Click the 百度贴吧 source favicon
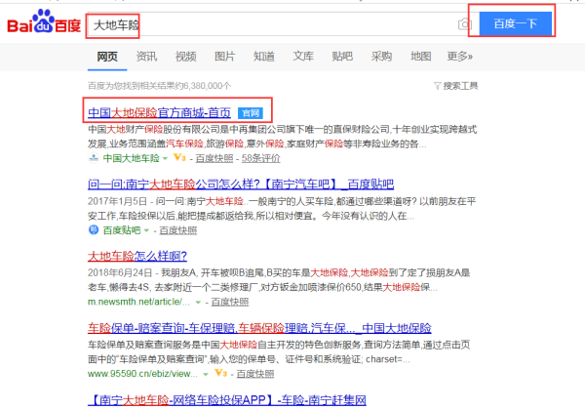This screenshot has width=585, height=410. pyautogui.click(x=94, y=230)
